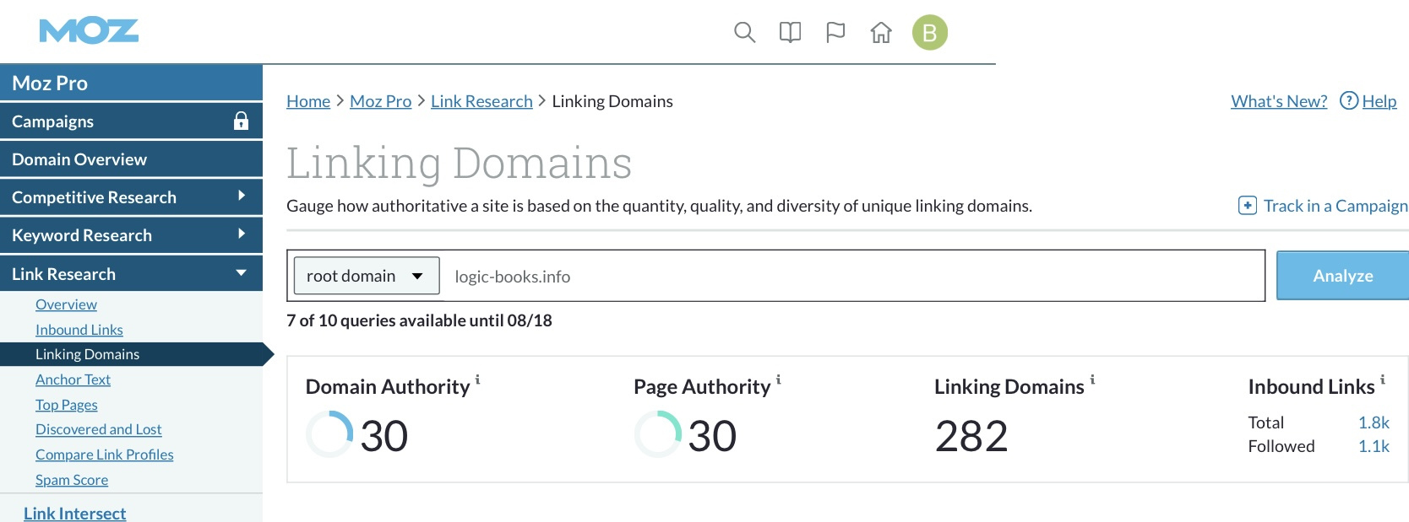This screenshot has width=1409, height=522.
Task: Click the Link Research breadcrumb link
Action: pyautogui.click(x=481, y=101)
